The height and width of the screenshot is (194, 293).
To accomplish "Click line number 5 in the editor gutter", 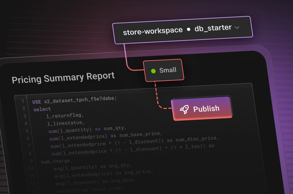I will coord(27,131).
